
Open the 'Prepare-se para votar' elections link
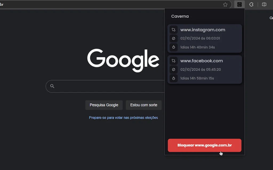click(x=123, y=118)
